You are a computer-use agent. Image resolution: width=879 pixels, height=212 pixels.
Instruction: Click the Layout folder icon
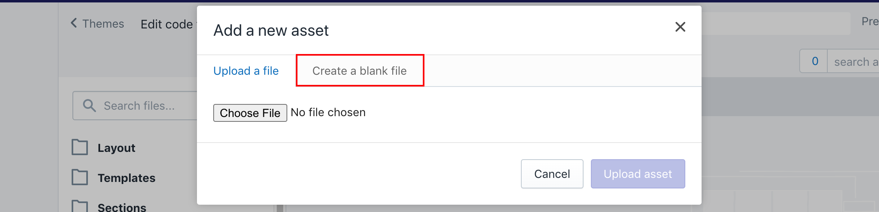pyautogui.click(x=80, y=147)
